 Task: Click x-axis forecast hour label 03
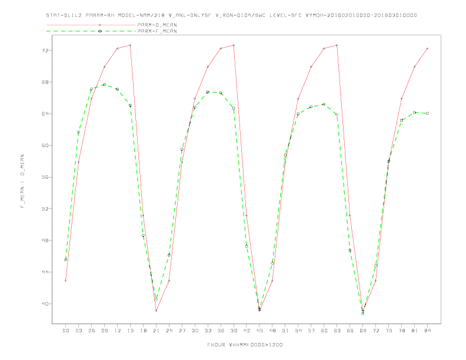pos(78,331)
